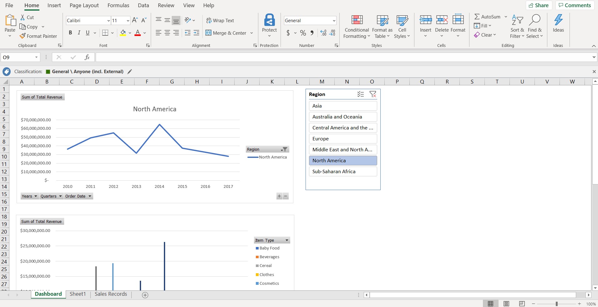The height and width of the screenshot is (307, 598).
Task: Toggle bold formatting
Action: (70, 33)
